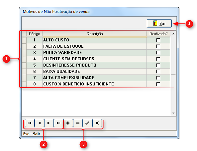
Task: Cancel edit with X button
Action: (x=97, y=123)
